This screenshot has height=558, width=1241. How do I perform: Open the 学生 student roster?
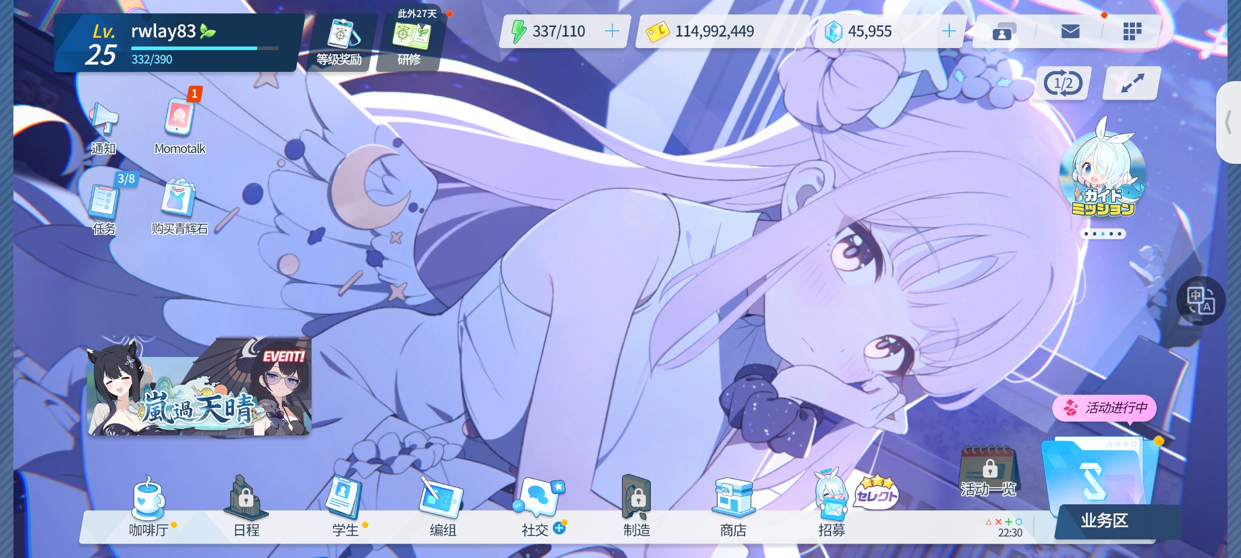point(345,507)
